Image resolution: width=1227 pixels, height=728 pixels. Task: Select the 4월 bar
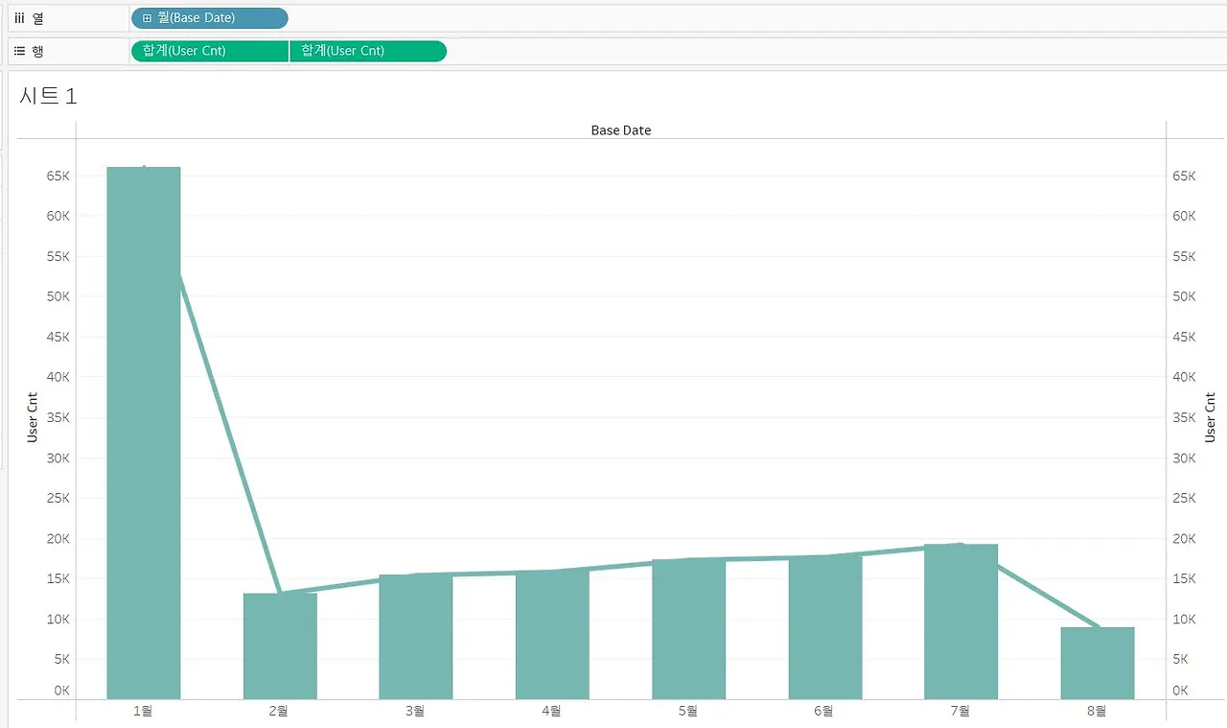coord(552,635)
